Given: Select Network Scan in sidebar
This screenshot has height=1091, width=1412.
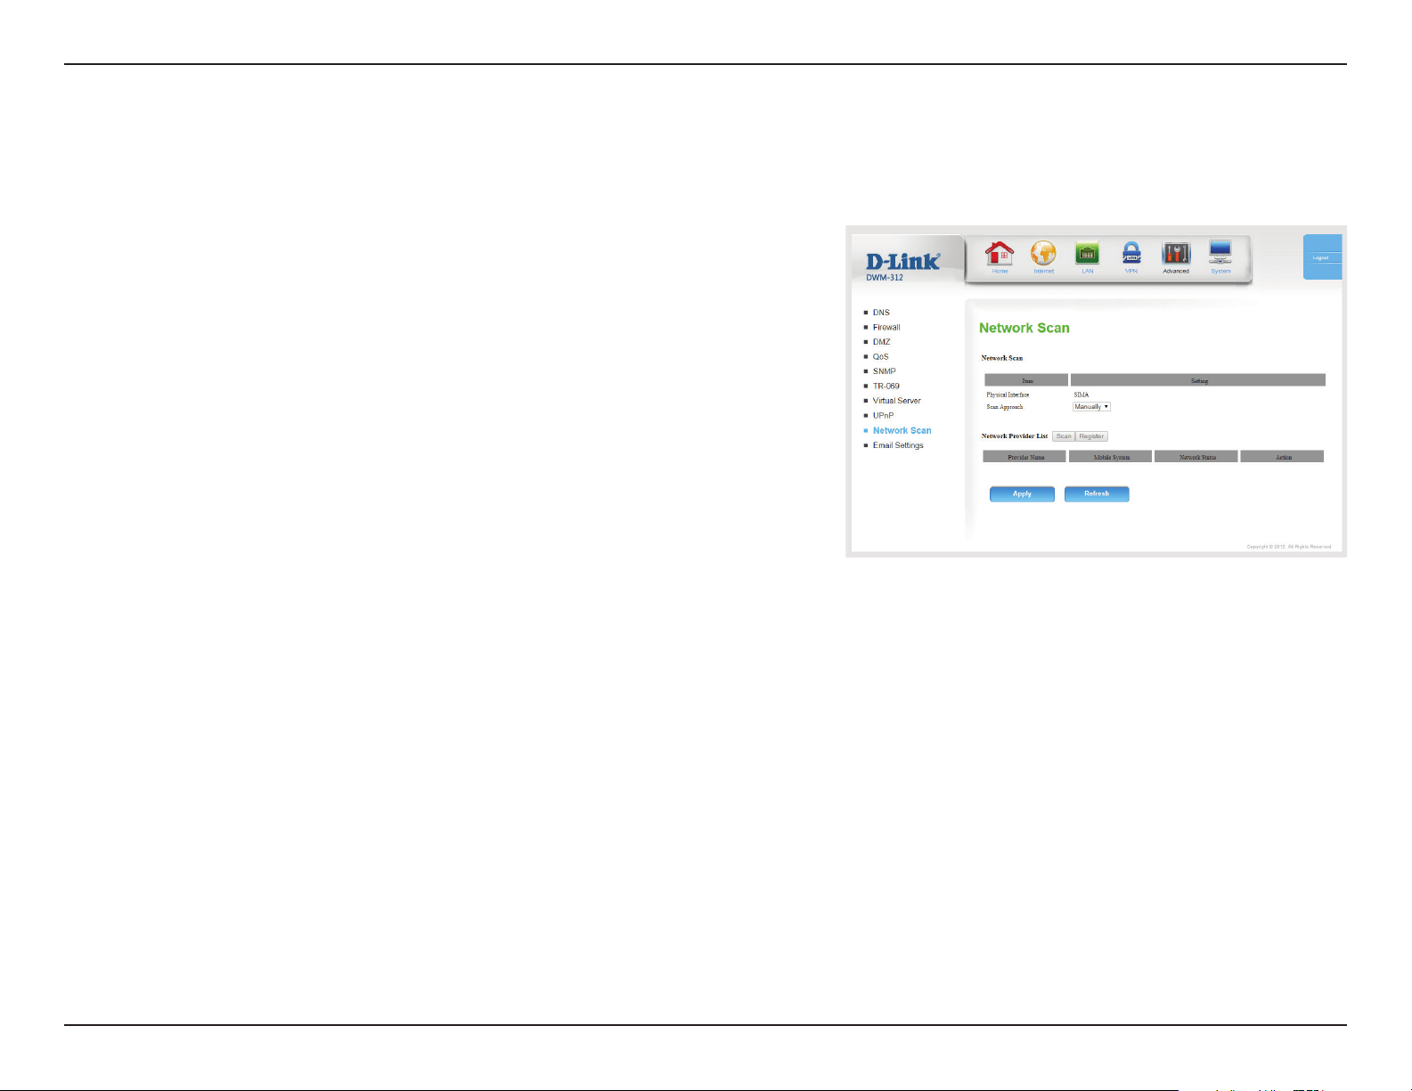Looking at the screenshot, I should 902,430.
